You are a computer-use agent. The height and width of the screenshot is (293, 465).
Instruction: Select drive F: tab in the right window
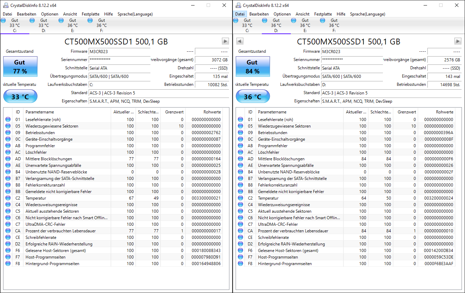(x=334, y=26)
